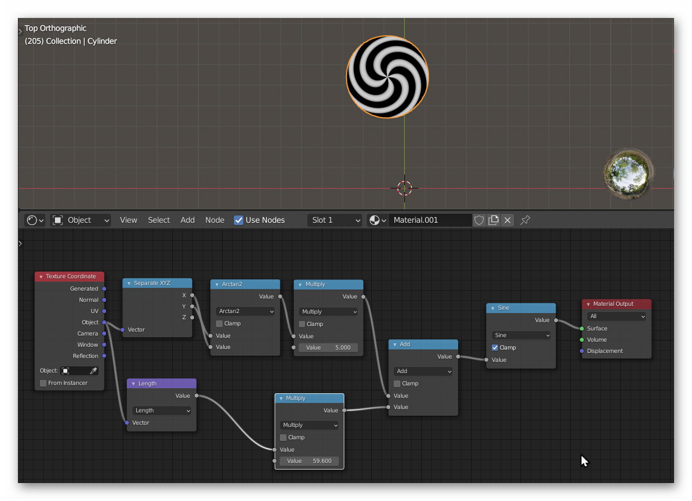
Task: Open the Arctan2 operation dropdown
Action: (245, 311)
